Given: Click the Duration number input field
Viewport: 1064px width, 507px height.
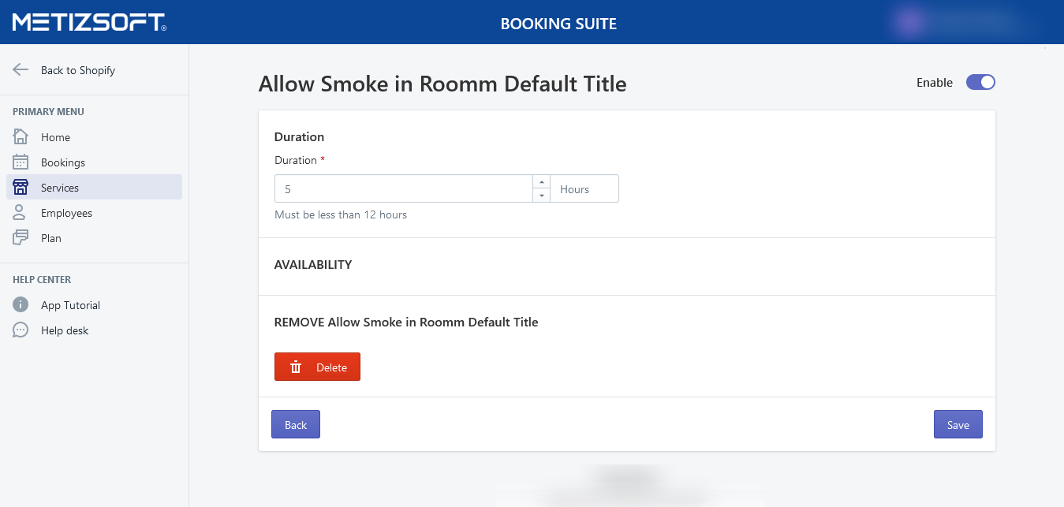Looking at the screenshot, I should coord(403,189).
